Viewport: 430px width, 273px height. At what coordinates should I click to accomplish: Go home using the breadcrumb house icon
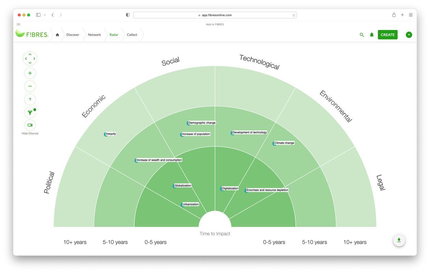tap(57, 35)
